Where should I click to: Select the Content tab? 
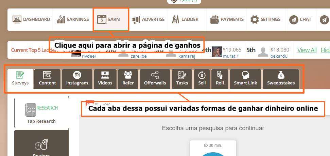click(48, 79)
